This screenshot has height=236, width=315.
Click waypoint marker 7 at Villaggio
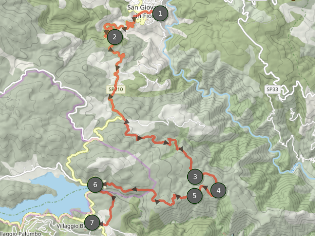[x=92, y=222]
